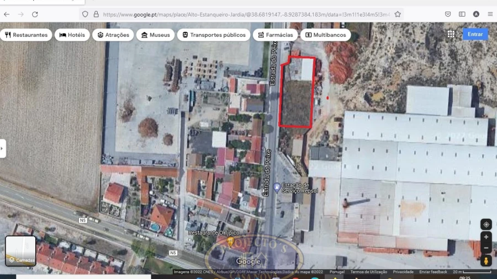Zoom out with the minus button
The width and height of the screenshot is (497, 279).
pyautogui.click(x=486, y=249)
